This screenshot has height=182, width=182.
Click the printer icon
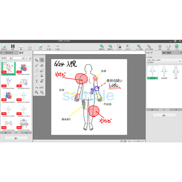tap(168, 47)
